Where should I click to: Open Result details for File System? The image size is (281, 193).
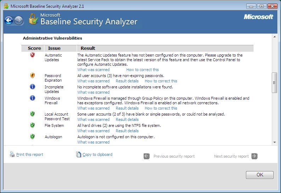pyautogui.click(x=127, y=131)
